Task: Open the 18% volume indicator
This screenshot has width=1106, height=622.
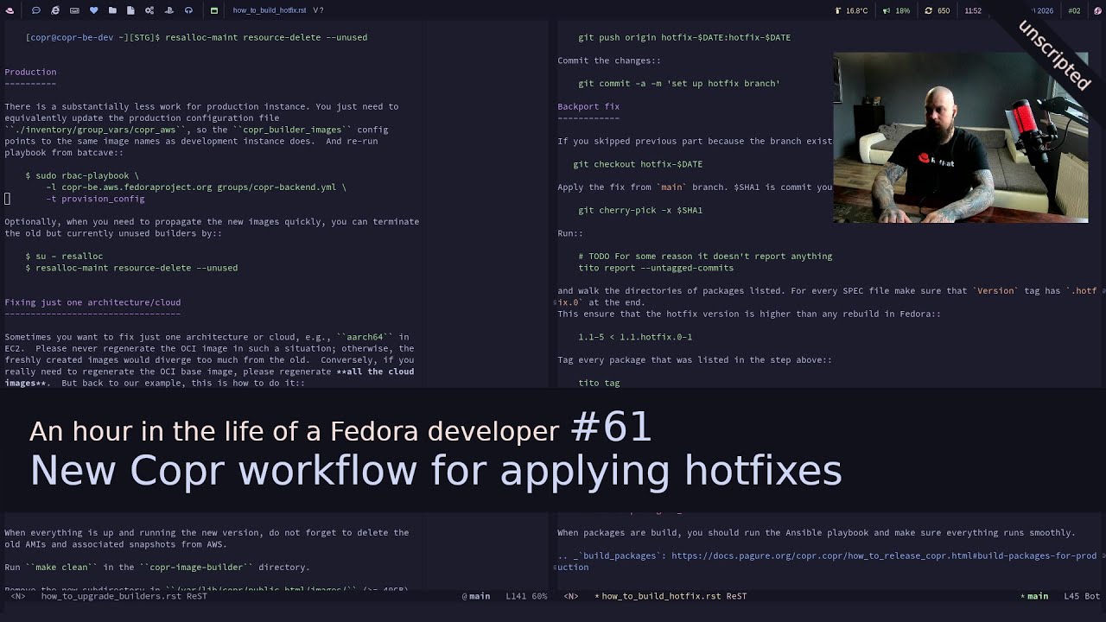Action: click(896, 10)
